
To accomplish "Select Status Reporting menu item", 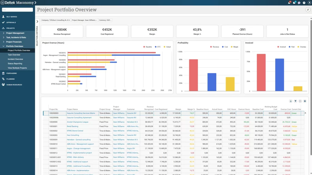I will (15, 64).
